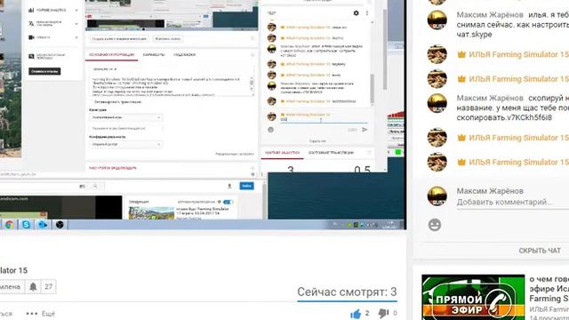This screenshot has height=320, width=569.
Task: Open the Конфиденциальность dropdown in streamed dashboard
Action: coord(125,144)
